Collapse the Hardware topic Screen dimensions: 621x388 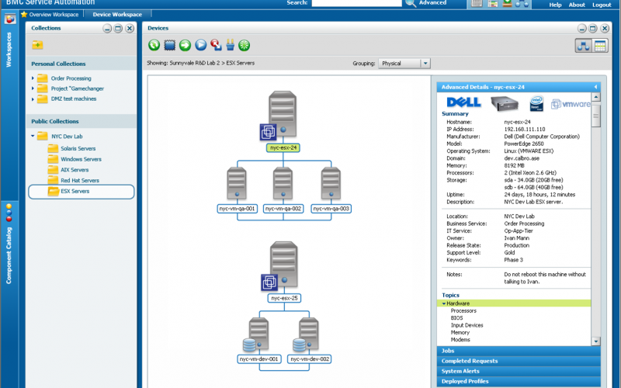click(x=444, y=303)
